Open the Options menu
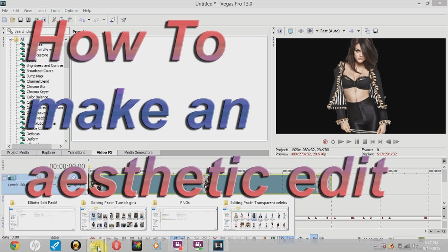Viewport: 448px width, 252px height. pos(71,10)
